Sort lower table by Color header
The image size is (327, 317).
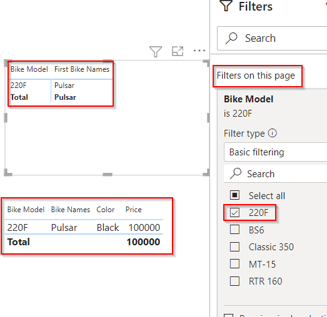point(105,210)
